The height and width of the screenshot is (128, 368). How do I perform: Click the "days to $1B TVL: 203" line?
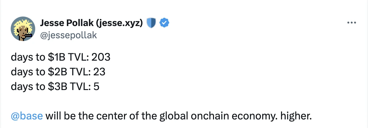point(60,57)
